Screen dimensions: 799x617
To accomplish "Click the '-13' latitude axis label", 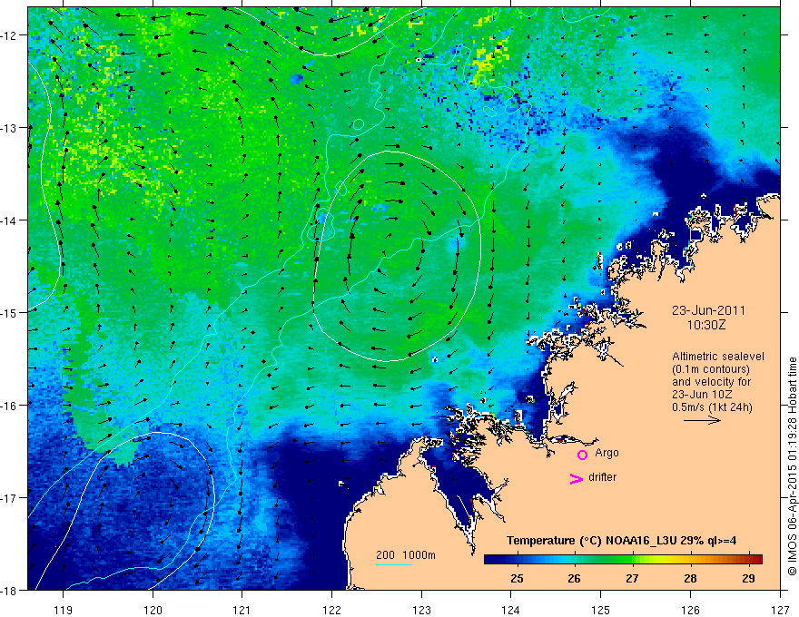I will pyautogui.click(x=9, y=128).
